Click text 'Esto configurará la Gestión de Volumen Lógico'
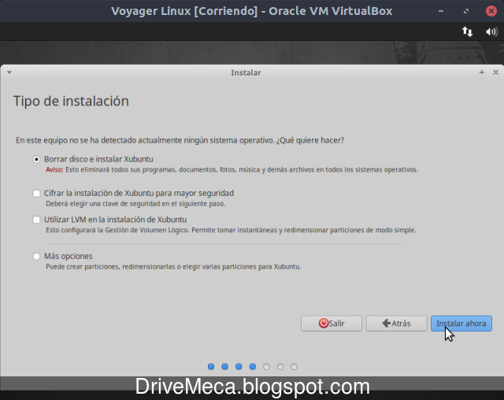 [x=117, y=230]
